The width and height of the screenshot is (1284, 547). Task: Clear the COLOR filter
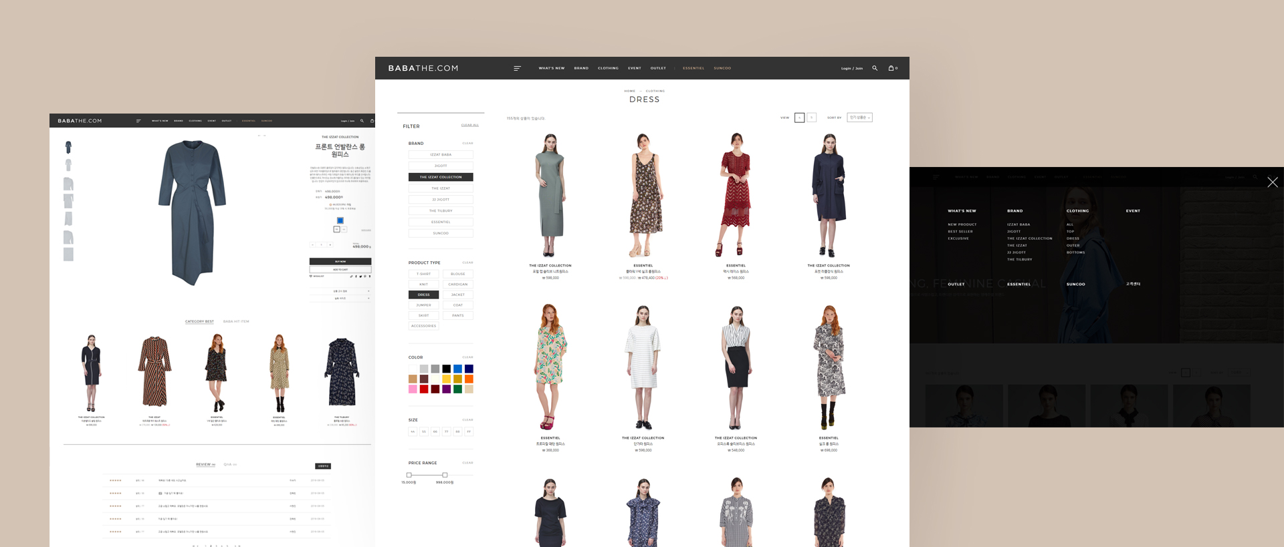click(467, 357)
